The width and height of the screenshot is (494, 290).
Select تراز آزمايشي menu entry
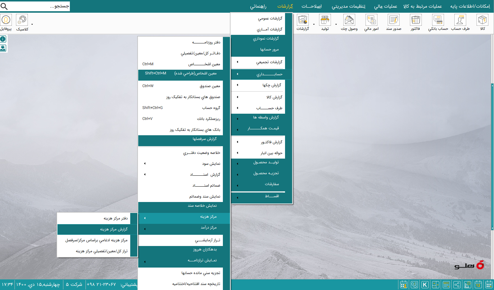[x=181, y=240]
